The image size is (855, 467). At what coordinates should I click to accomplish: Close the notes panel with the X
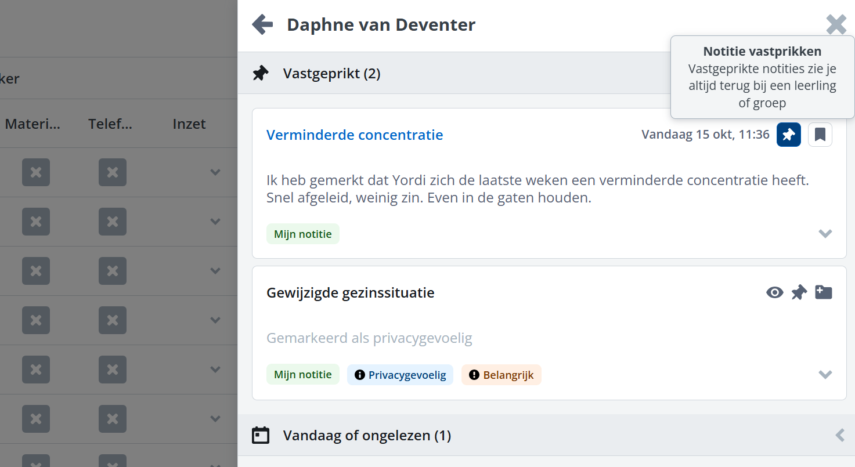click(x=836, y=24)
